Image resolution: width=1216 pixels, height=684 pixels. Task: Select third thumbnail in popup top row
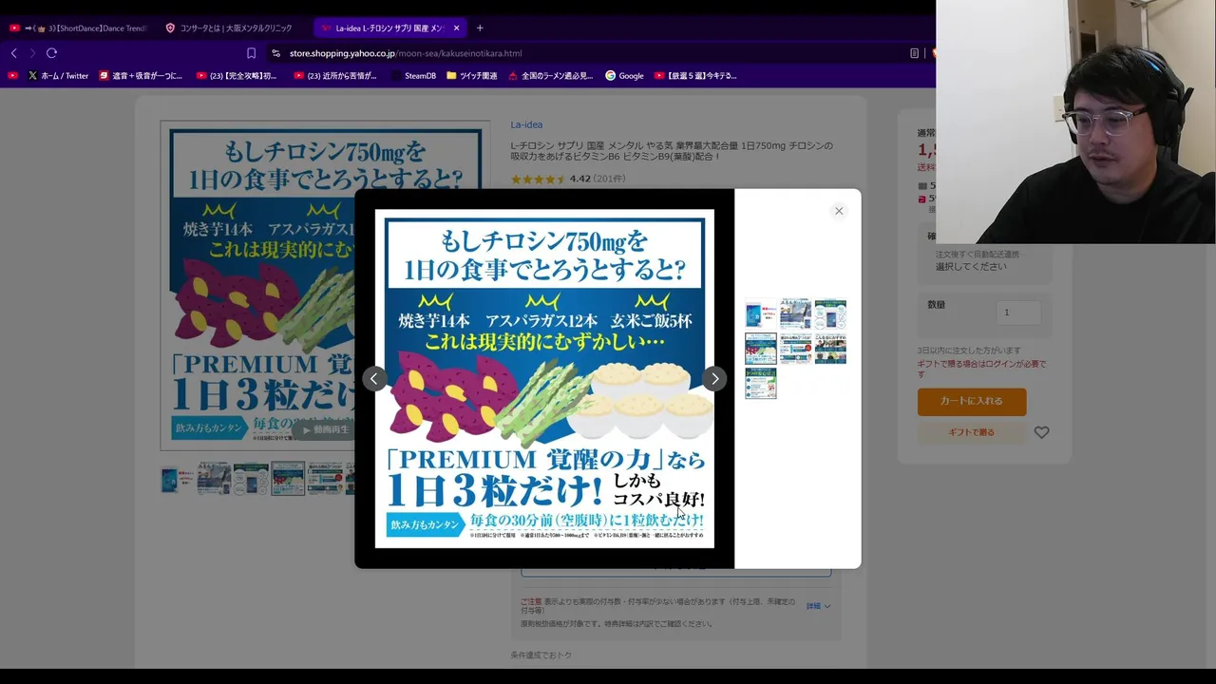[830, 314]
